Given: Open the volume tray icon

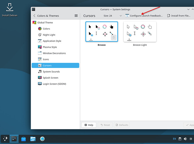Looking at the screenshot, I should tap(185, 139).
